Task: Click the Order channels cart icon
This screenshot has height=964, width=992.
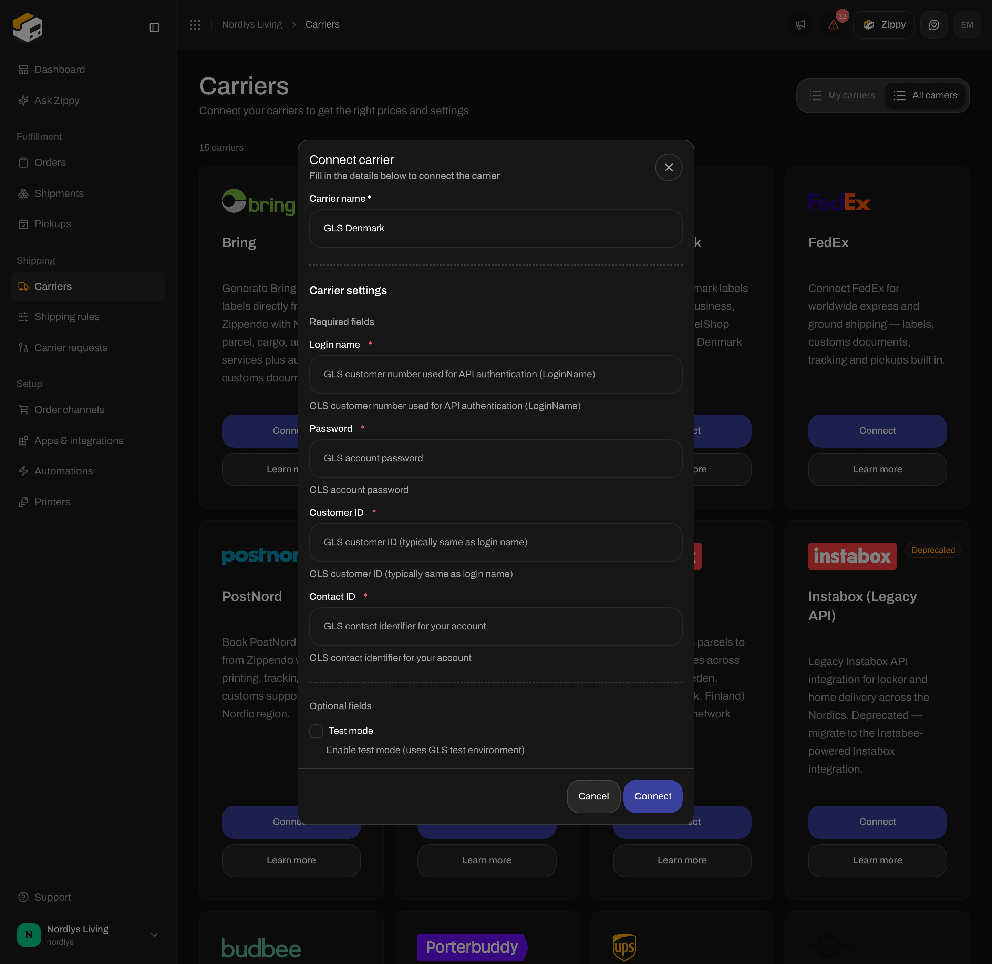Action: pyautogui.click(x=23, y=410)
